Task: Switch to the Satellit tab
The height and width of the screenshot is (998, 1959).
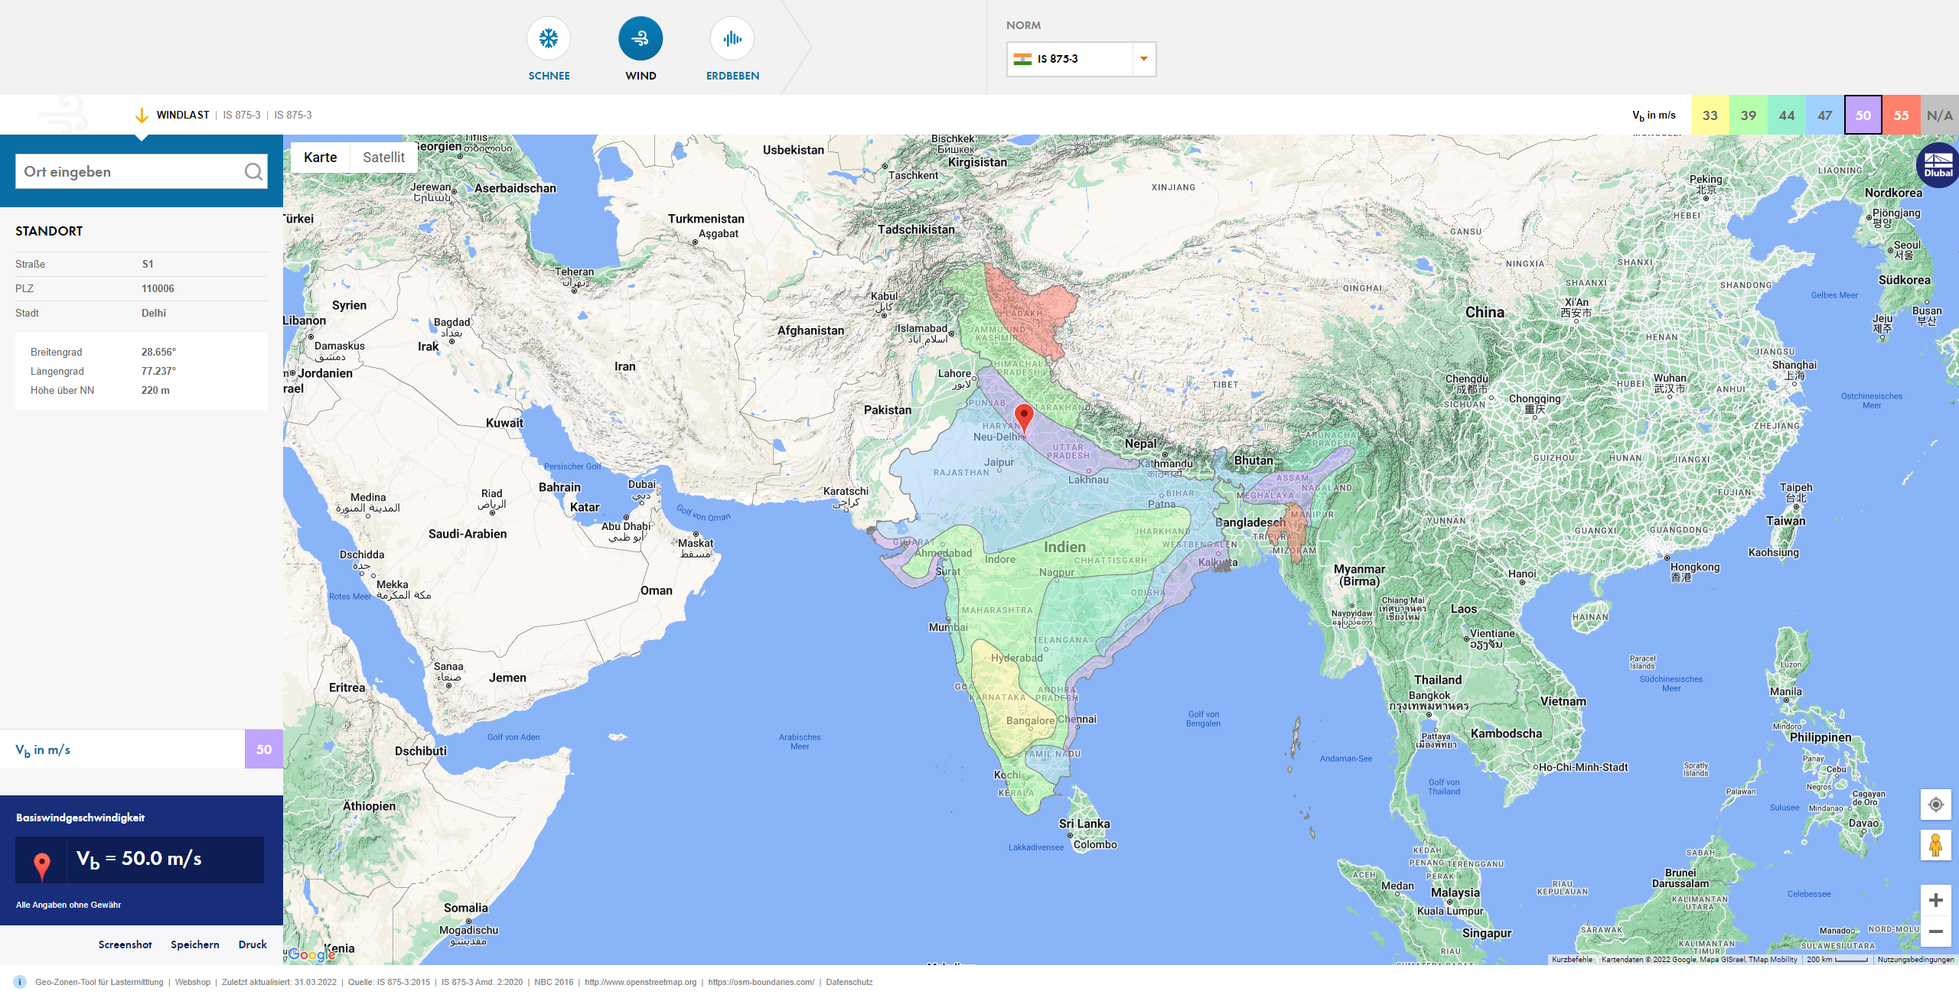Action: tap(383, 158)
